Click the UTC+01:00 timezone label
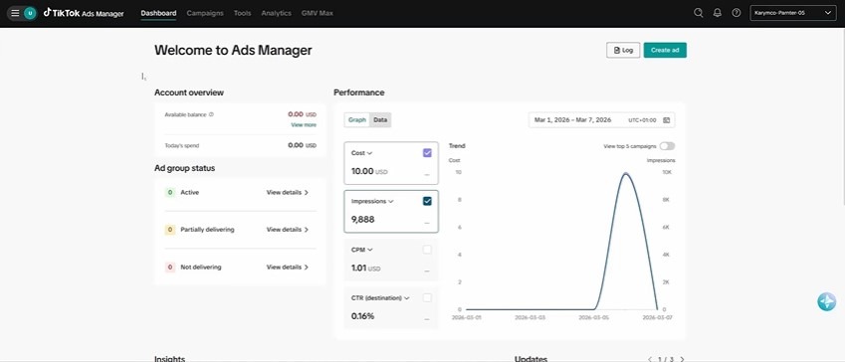Viewport: 845px width, 362px height. pyautogui.click(x=642, y=120)
